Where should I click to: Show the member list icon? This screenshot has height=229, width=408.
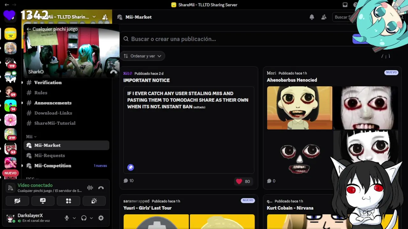point(324,17)
